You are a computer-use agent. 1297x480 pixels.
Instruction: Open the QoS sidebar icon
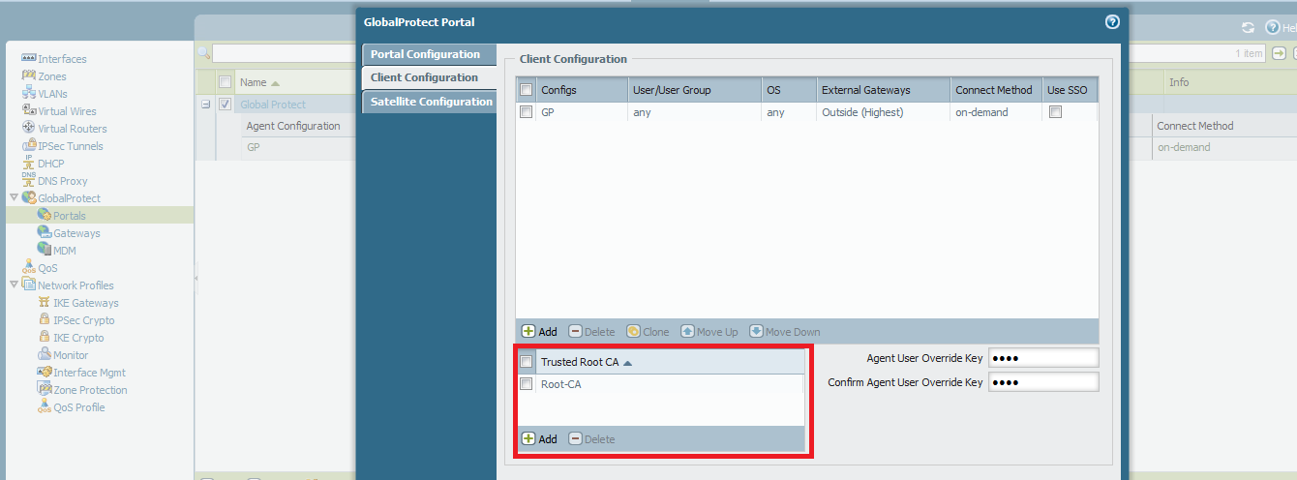(x=29, y=268)
